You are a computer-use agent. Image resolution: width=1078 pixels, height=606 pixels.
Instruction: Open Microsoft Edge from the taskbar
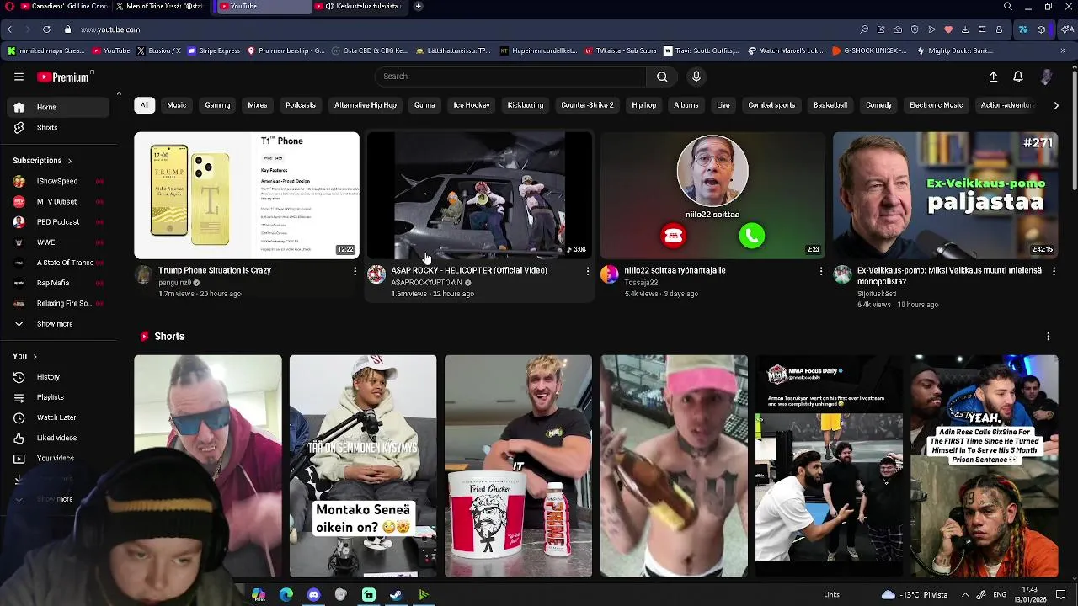[286, 595]
